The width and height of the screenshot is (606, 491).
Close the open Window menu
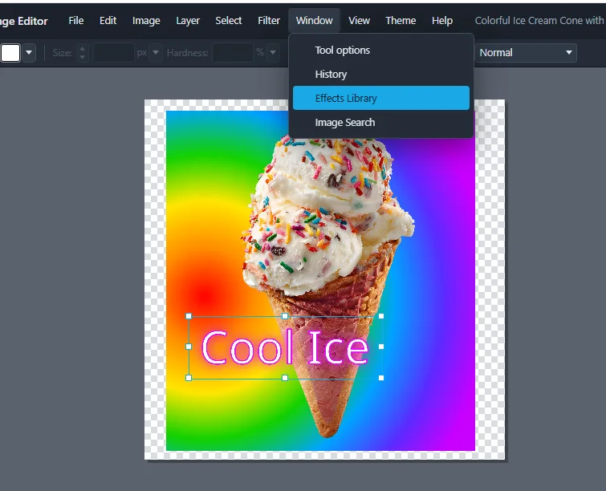pos(314,21)
